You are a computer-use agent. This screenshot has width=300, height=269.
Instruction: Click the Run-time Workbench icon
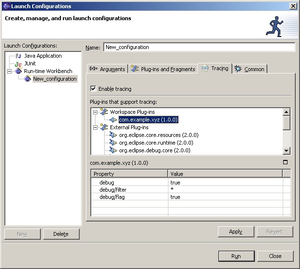click(19, 71)
